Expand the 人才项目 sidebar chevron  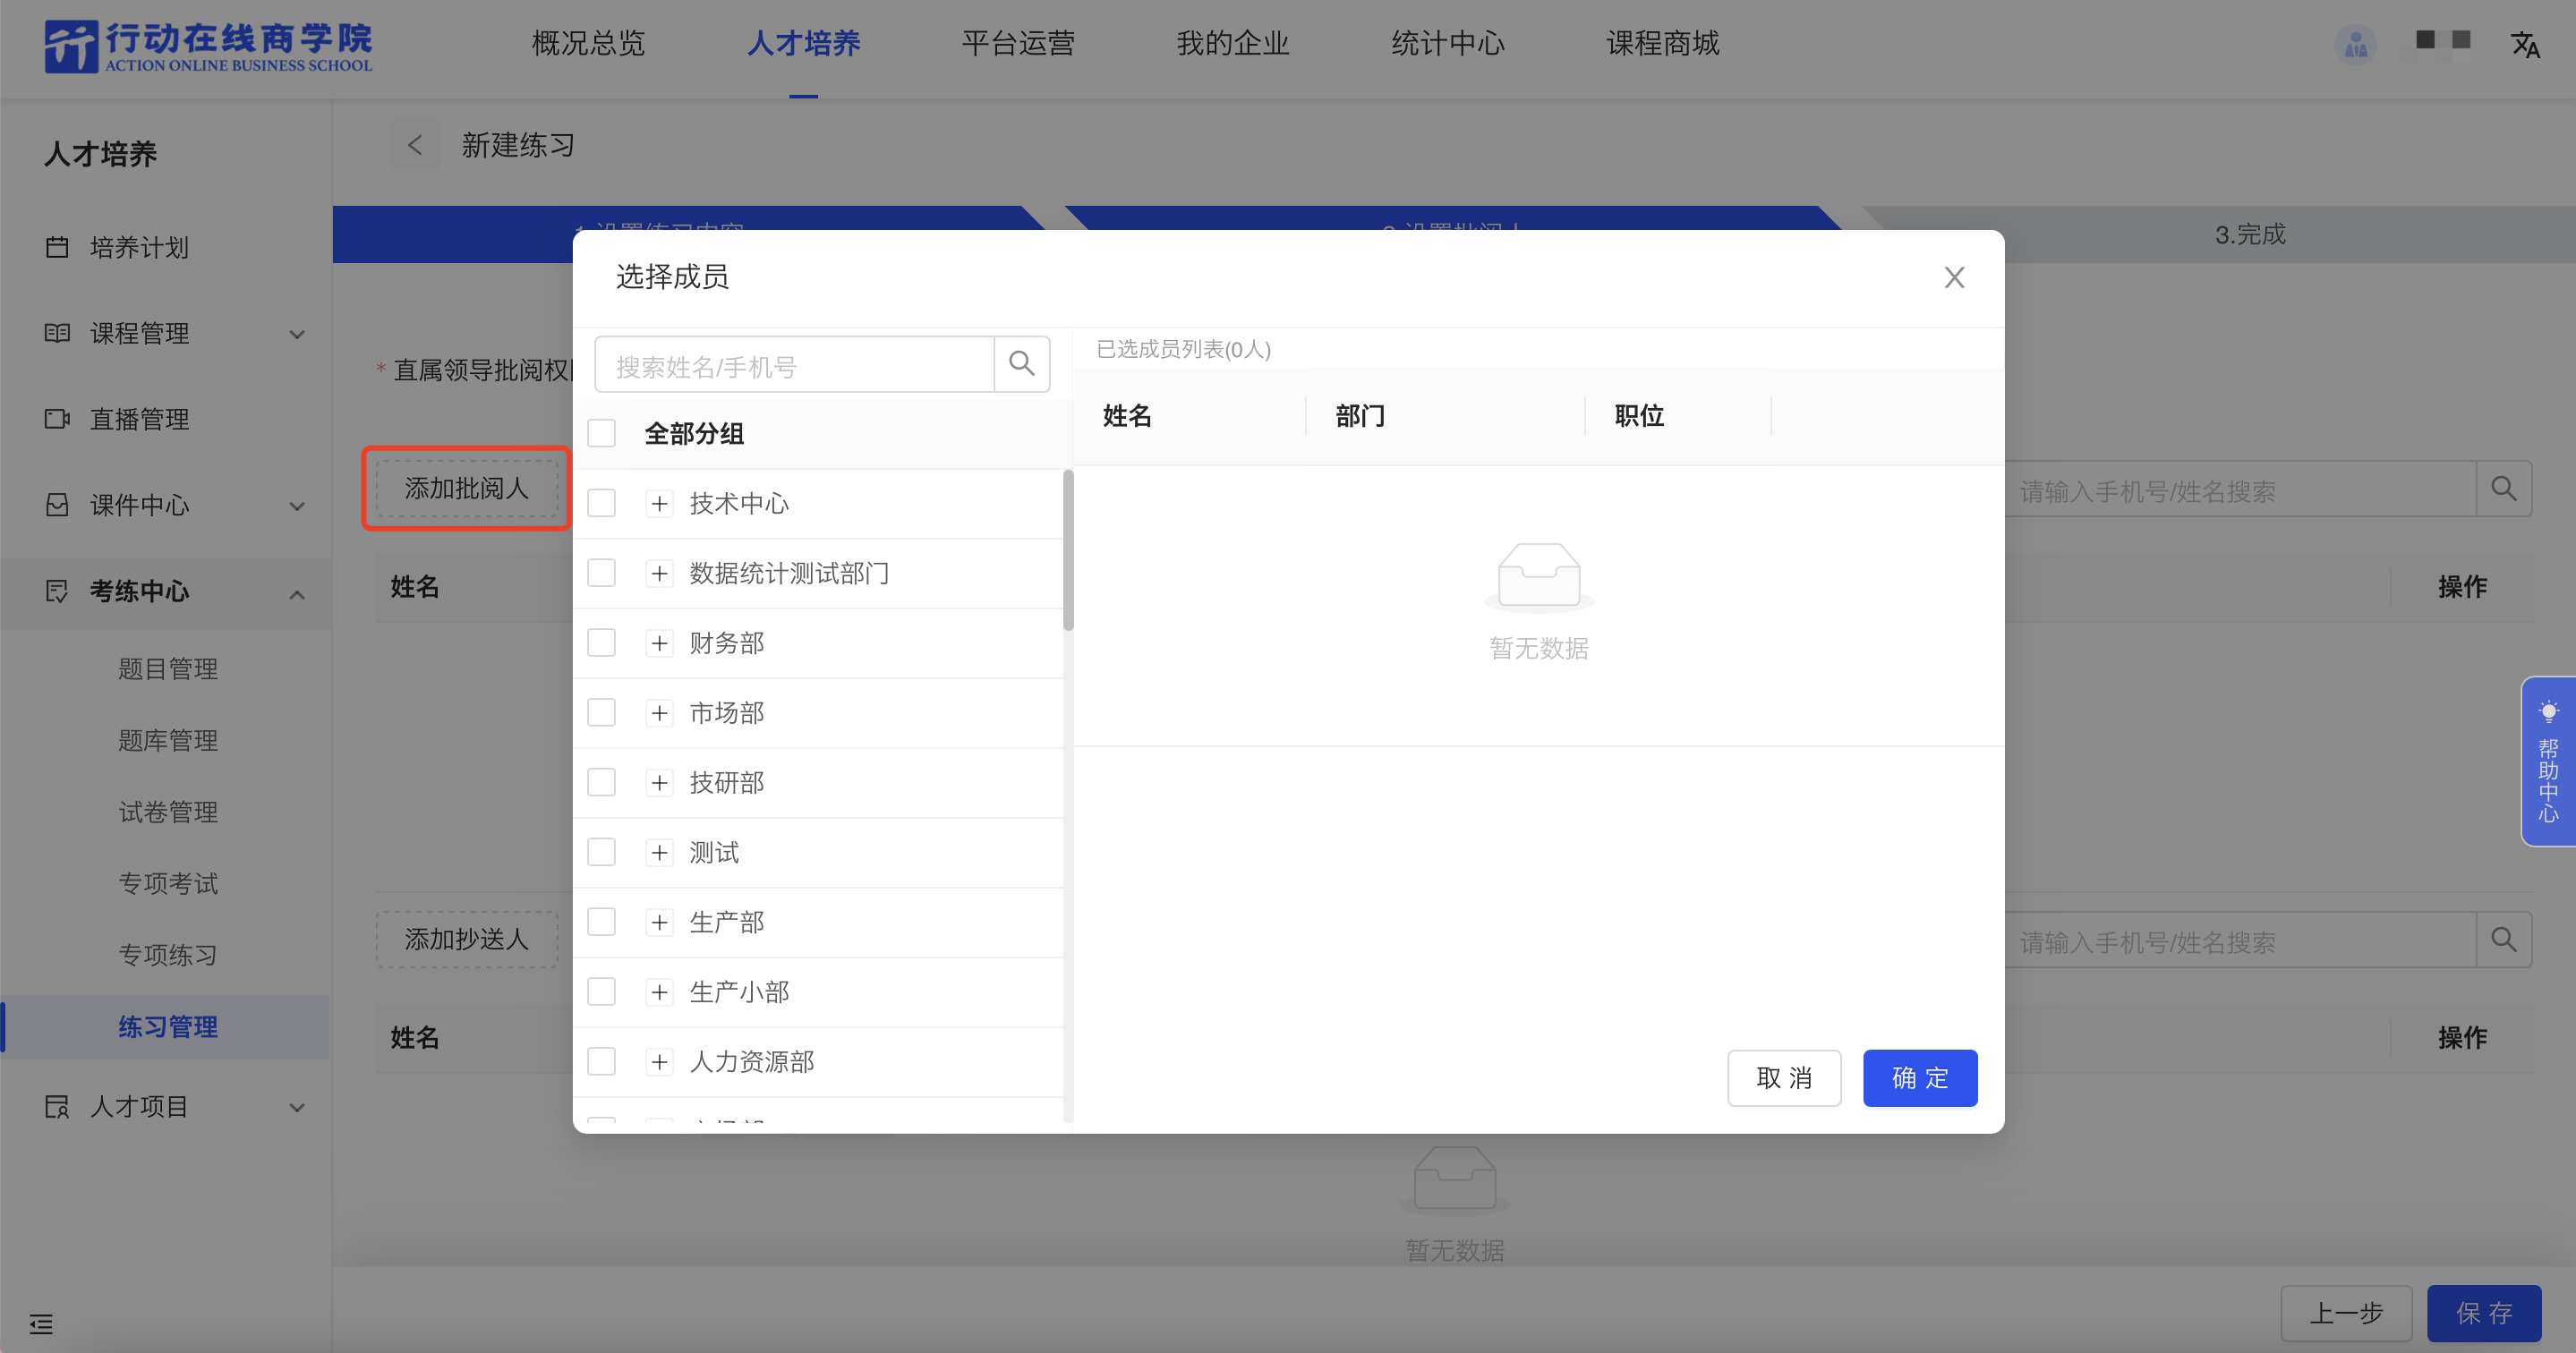coord(297,1108)
